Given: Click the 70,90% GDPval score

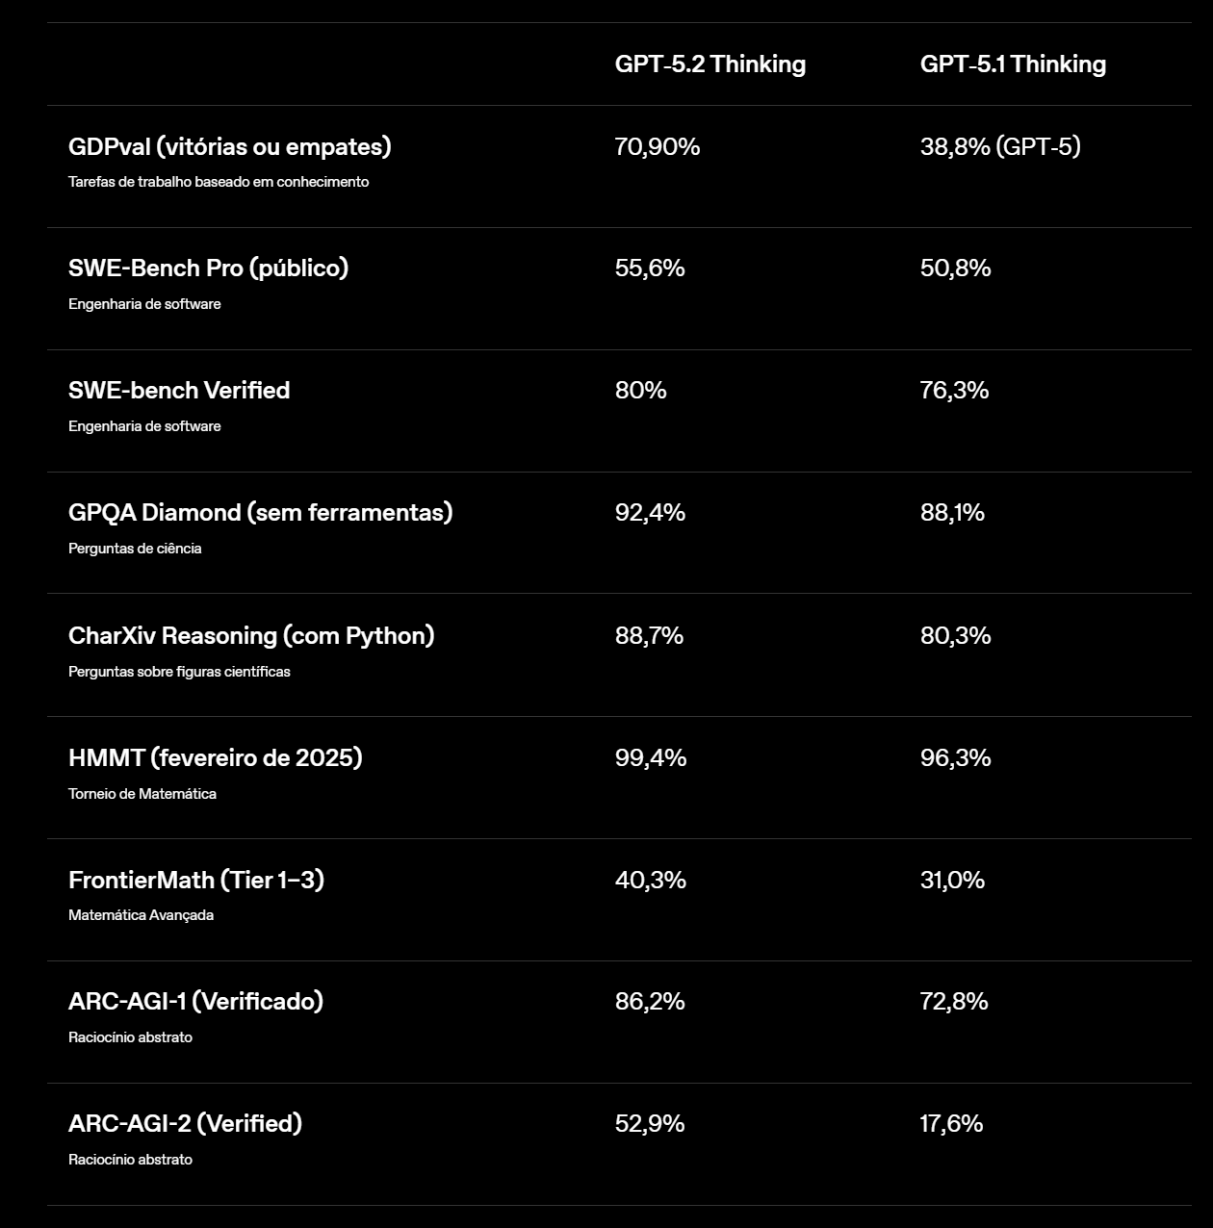Looking at the screenshot, I should point(658,146).
